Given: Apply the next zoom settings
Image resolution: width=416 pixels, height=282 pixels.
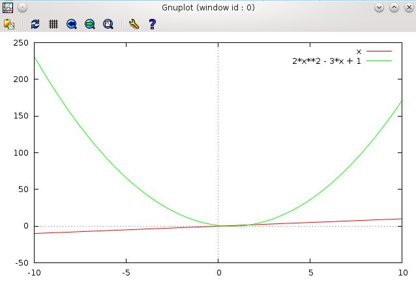Looking at the screenshot, I should (x=90, y=24).
